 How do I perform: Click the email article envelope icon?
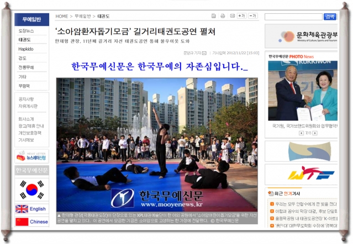[x=231, y=16]
